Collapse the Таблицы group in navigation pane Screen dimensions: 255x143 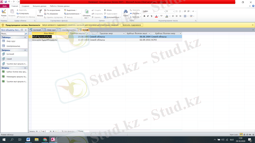(x=25, y=37)
